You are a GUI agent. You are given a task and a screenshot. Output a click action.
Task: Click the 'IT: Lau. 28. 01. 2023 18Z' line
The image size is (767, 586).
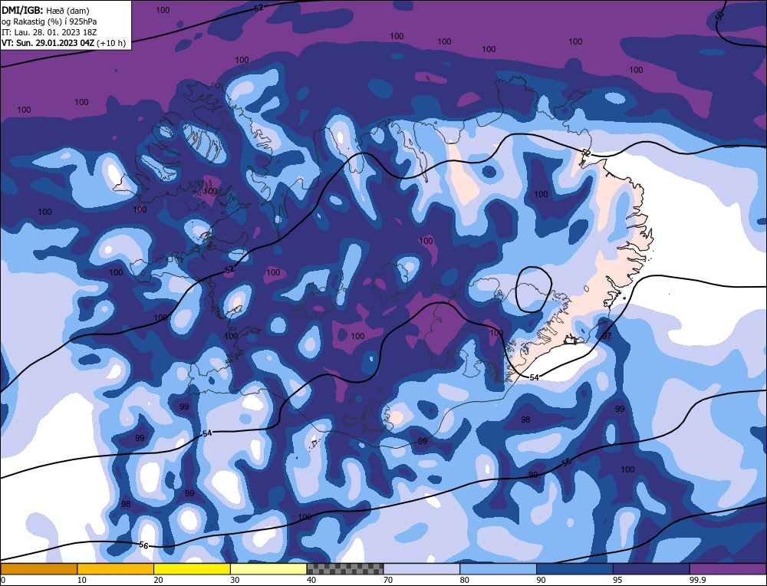[x=49, y=32]
